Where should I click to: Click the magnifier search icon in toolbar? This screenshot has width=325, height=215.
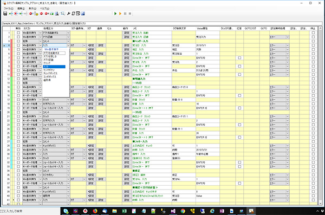pyautogui.click(x=62, y=14)
